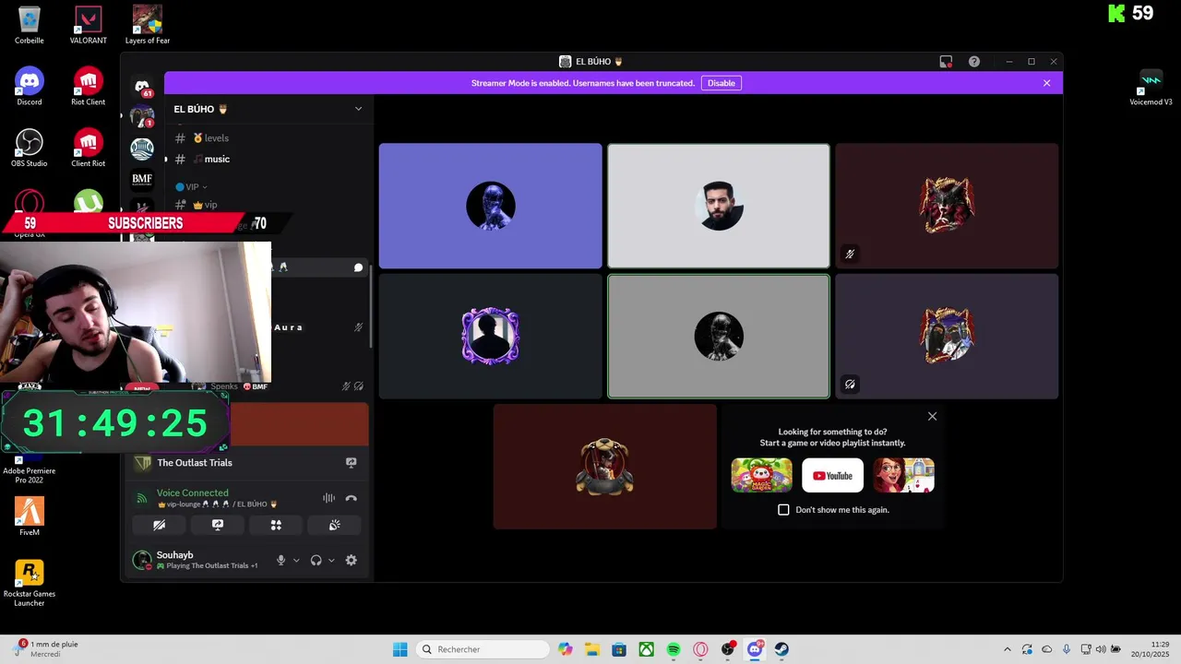This screenshot has width=1181, height=664.
Task: Open Adobe Premiere Pro 2022 shortcut
Action: tap(30, 470)
